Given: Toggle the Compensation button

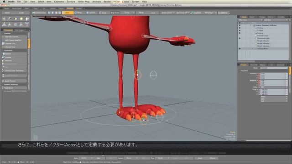Looking at the screenshot, I should [39, 13].
